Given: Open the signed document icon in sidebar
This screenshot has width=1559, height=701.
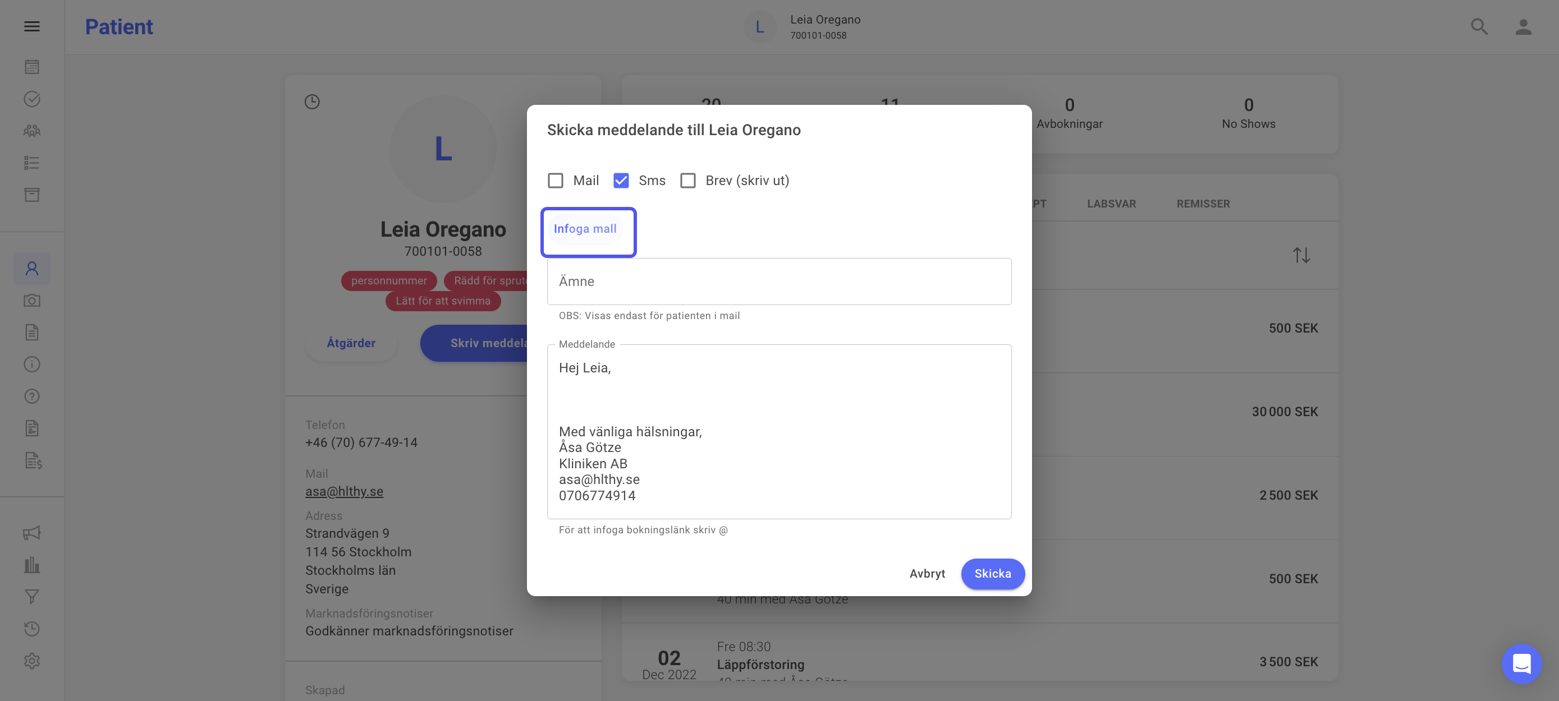Looking at the screenshot, I should click(32, 428).
